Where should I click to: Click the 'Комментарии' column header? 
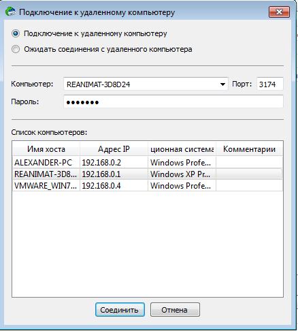(x=249, y=149)
